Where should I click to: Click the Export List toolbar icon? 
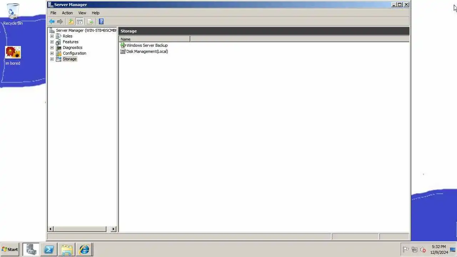tap(90, 21)
